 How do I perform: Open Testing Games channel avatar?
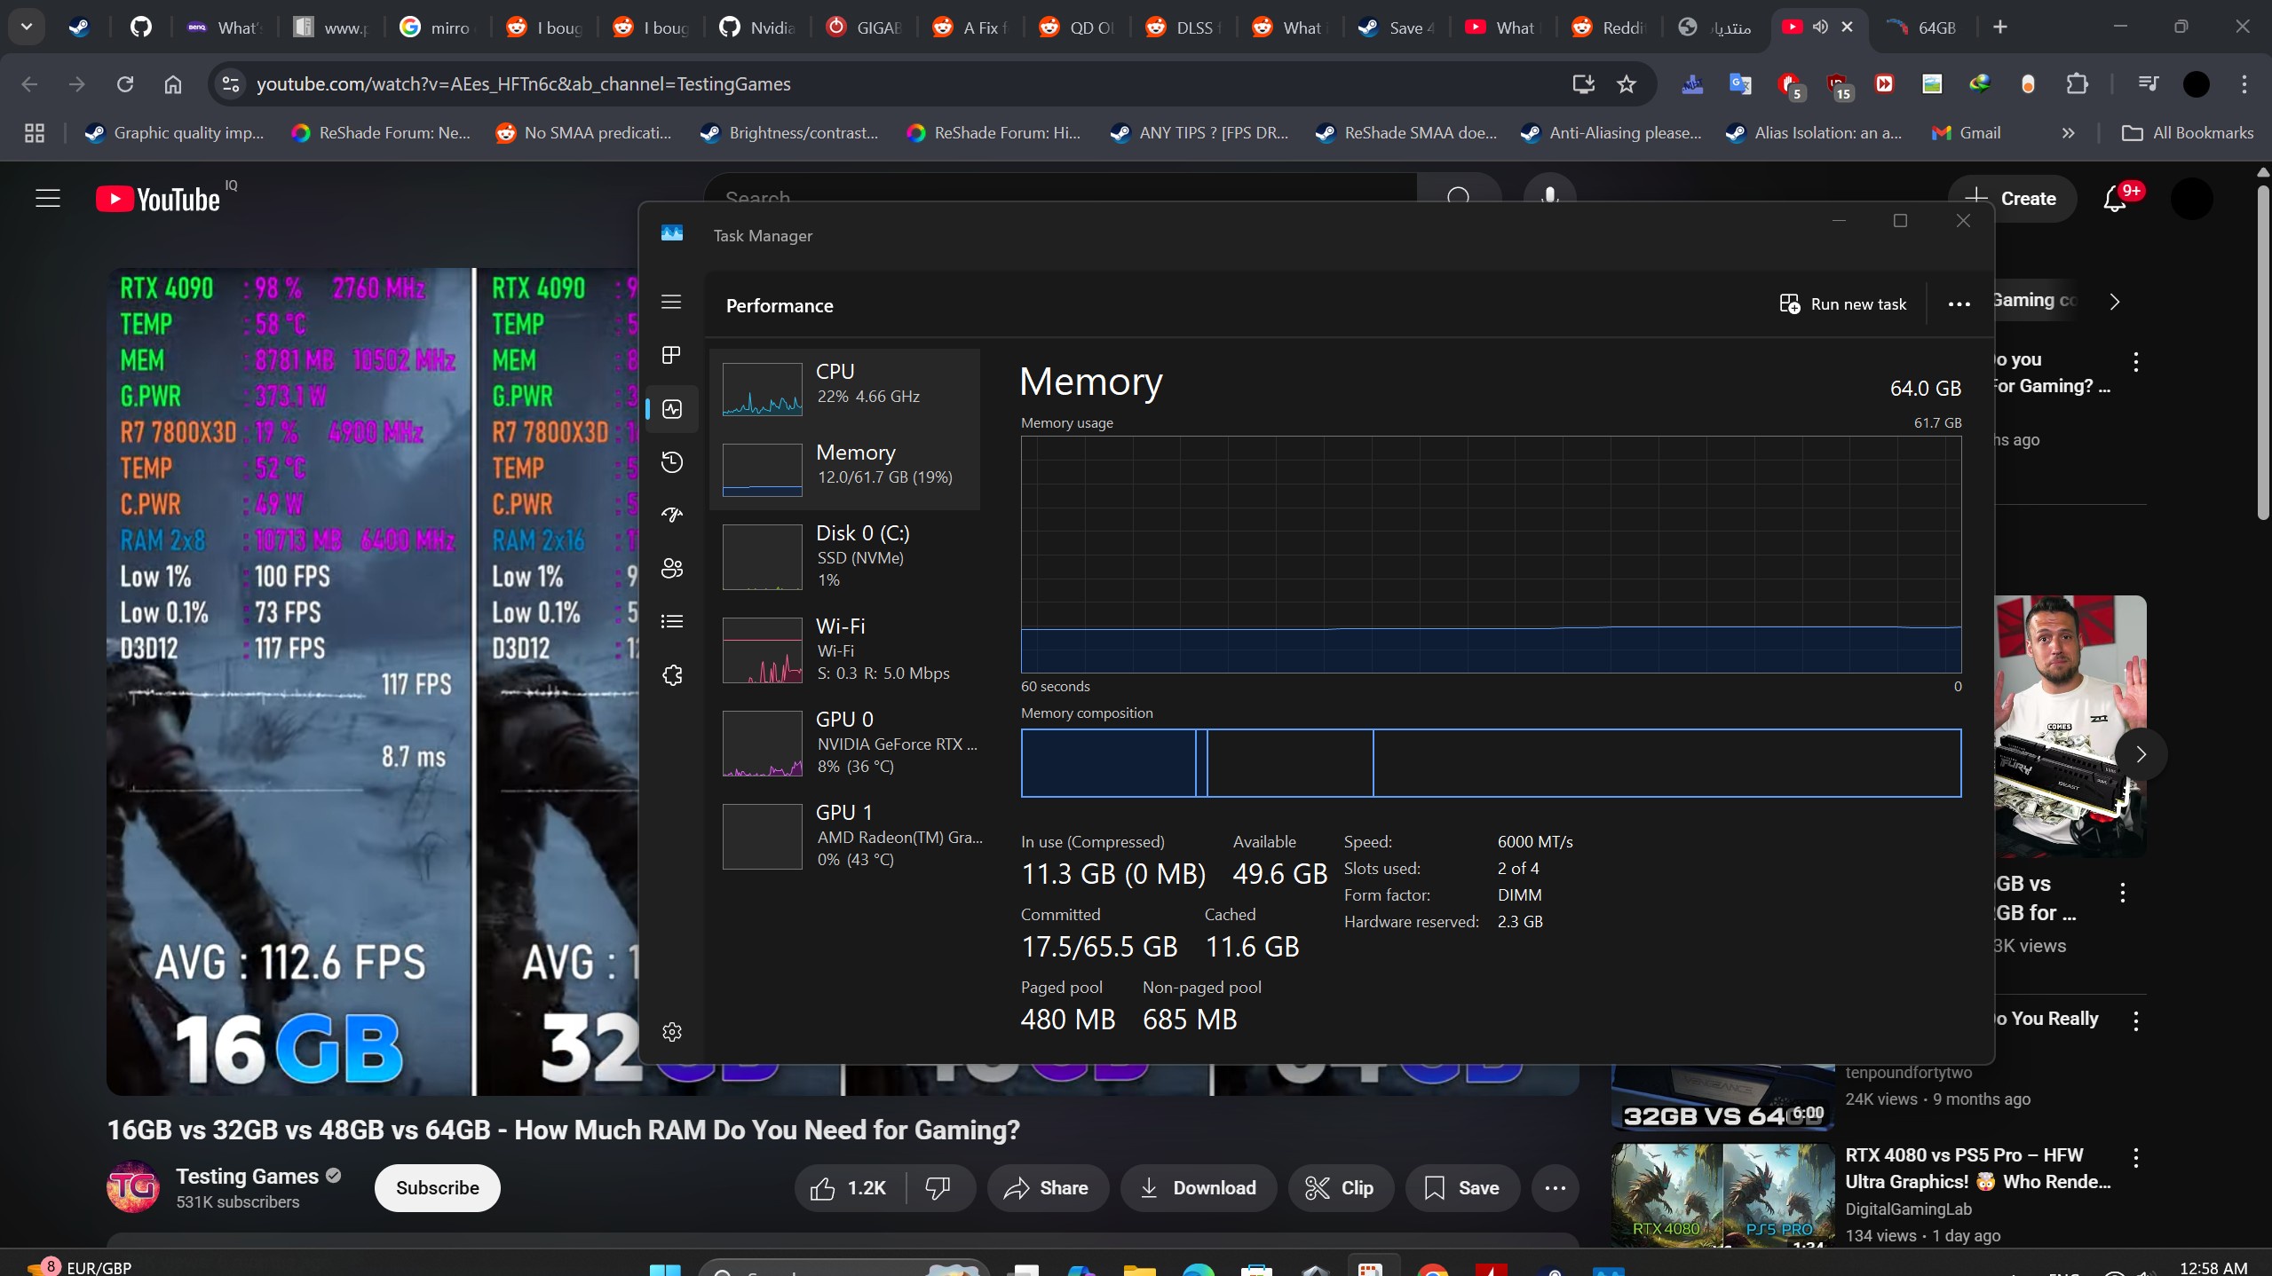133,1187
